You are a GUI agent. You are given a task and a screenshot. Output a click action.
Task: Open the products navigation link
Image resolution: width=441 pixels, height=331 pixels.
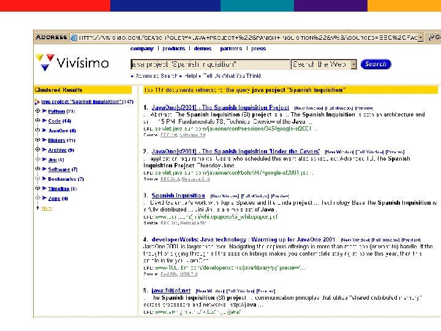coord(173,48)
